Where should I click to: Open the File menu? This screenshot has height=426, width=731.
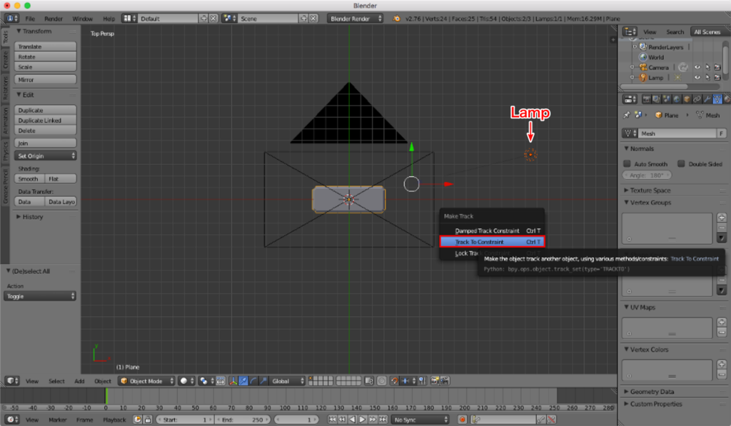click(x=30, y=19)
